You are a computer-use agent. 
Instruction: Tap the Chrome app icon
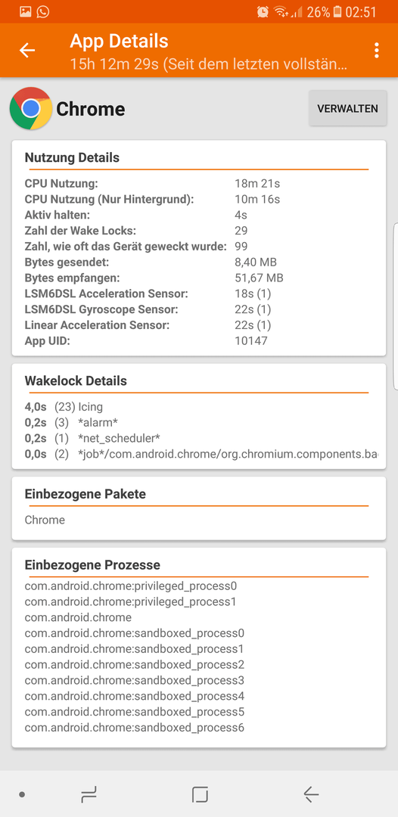click(31, 108)
